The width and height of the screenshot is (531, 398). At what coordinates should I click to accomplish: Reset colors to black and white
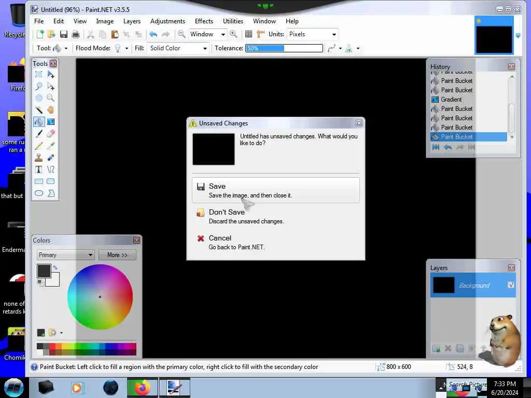[x=39, y=282]
